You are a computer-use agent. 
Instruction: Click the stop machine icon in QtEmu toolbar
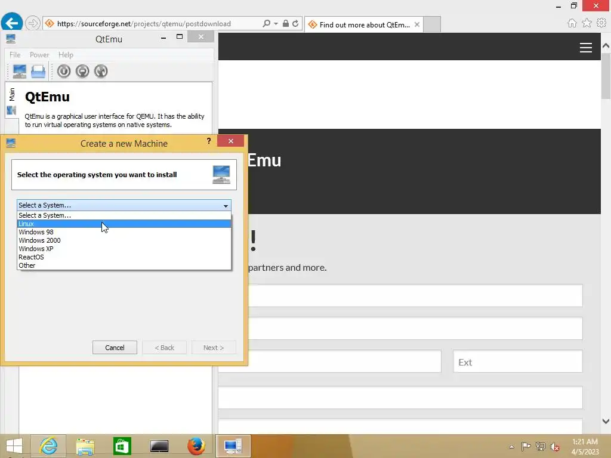click(82, 72)
